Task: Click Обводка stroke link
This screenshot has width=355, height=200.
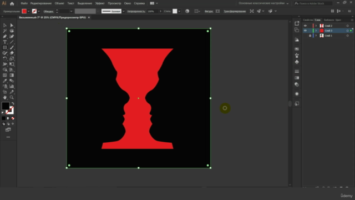Action: click(x=48, y=11)
